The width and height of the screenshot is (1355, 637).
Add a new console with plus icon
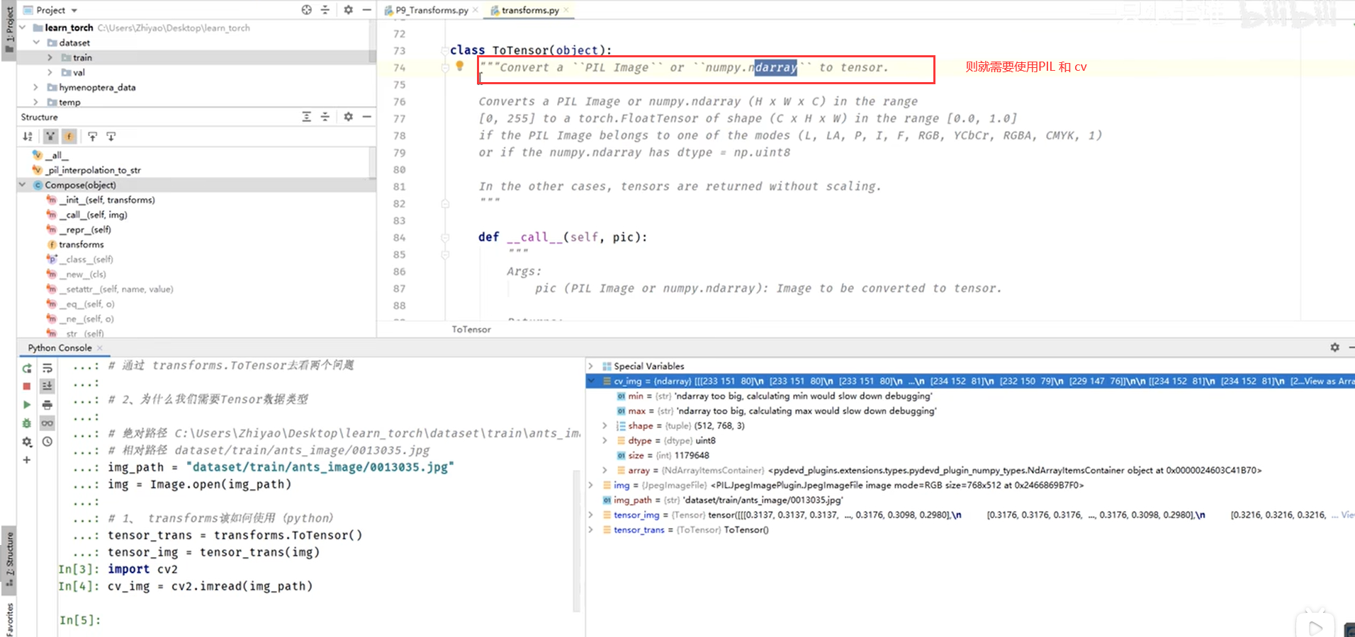(27, 460)
